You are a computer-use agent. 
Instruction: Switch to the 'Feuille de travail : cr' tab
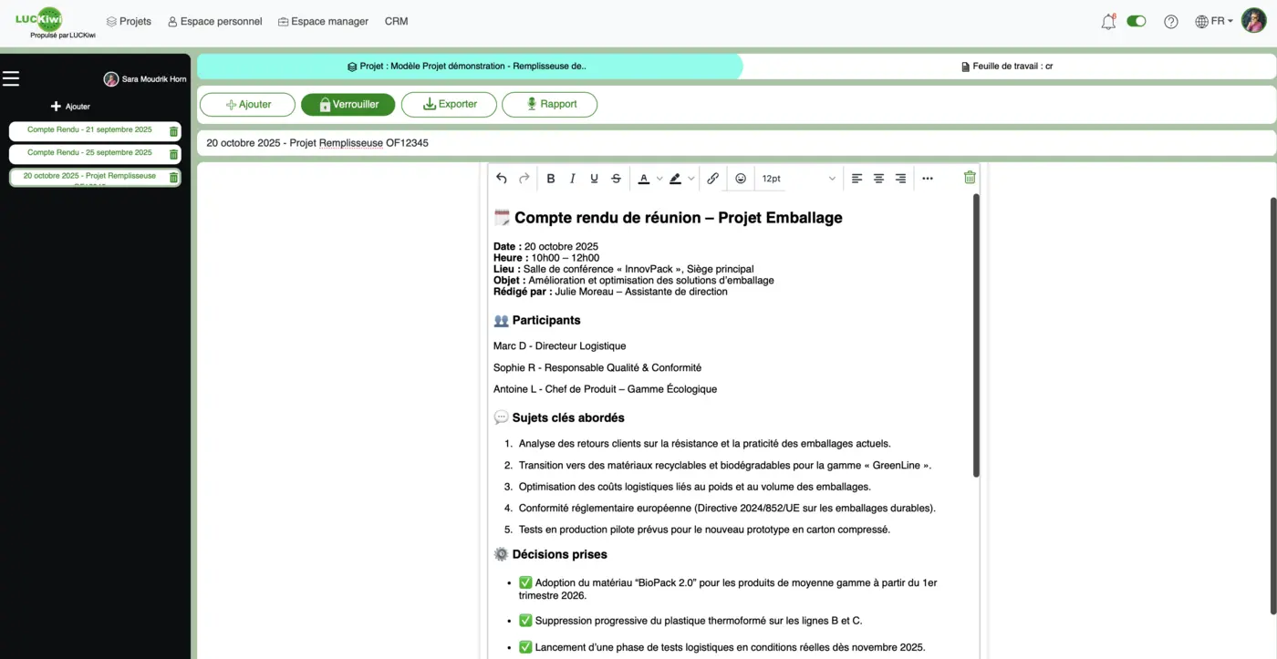(x=1007, y=65)
